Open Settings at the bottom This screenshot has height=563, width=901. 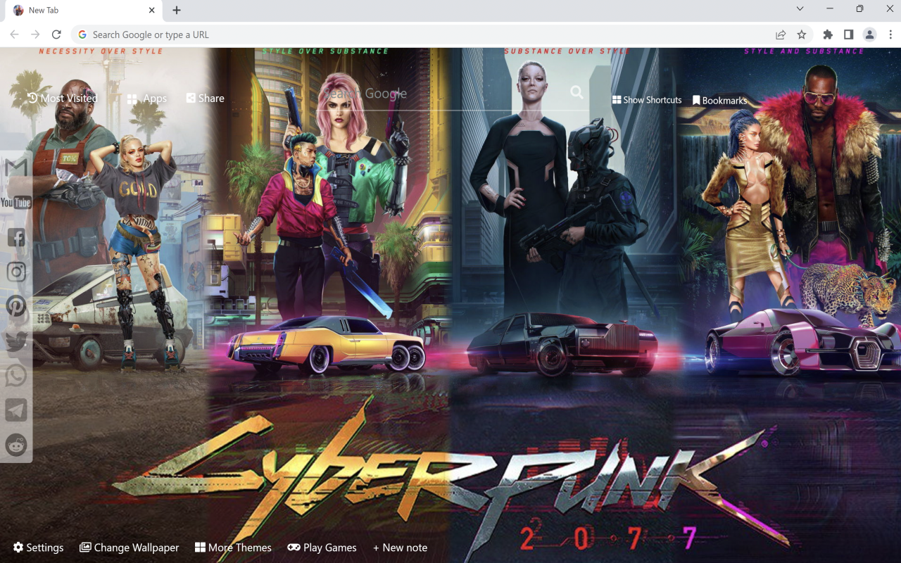(38, 548)
